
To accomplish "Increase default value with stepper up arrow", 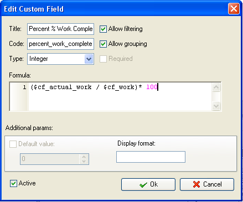I will click(84, 157).
